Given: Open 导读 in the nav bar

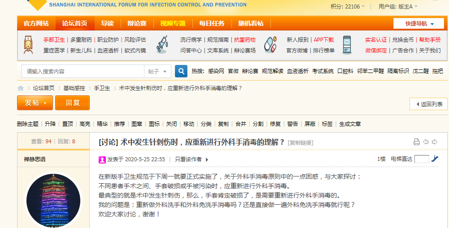Looking at the screenshot, I should [107, 23].
